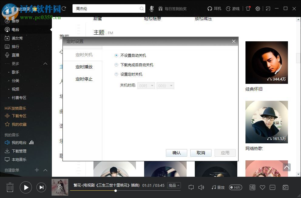
Task: Open the voice search microphone icon
Action: (x=151, y=9)
